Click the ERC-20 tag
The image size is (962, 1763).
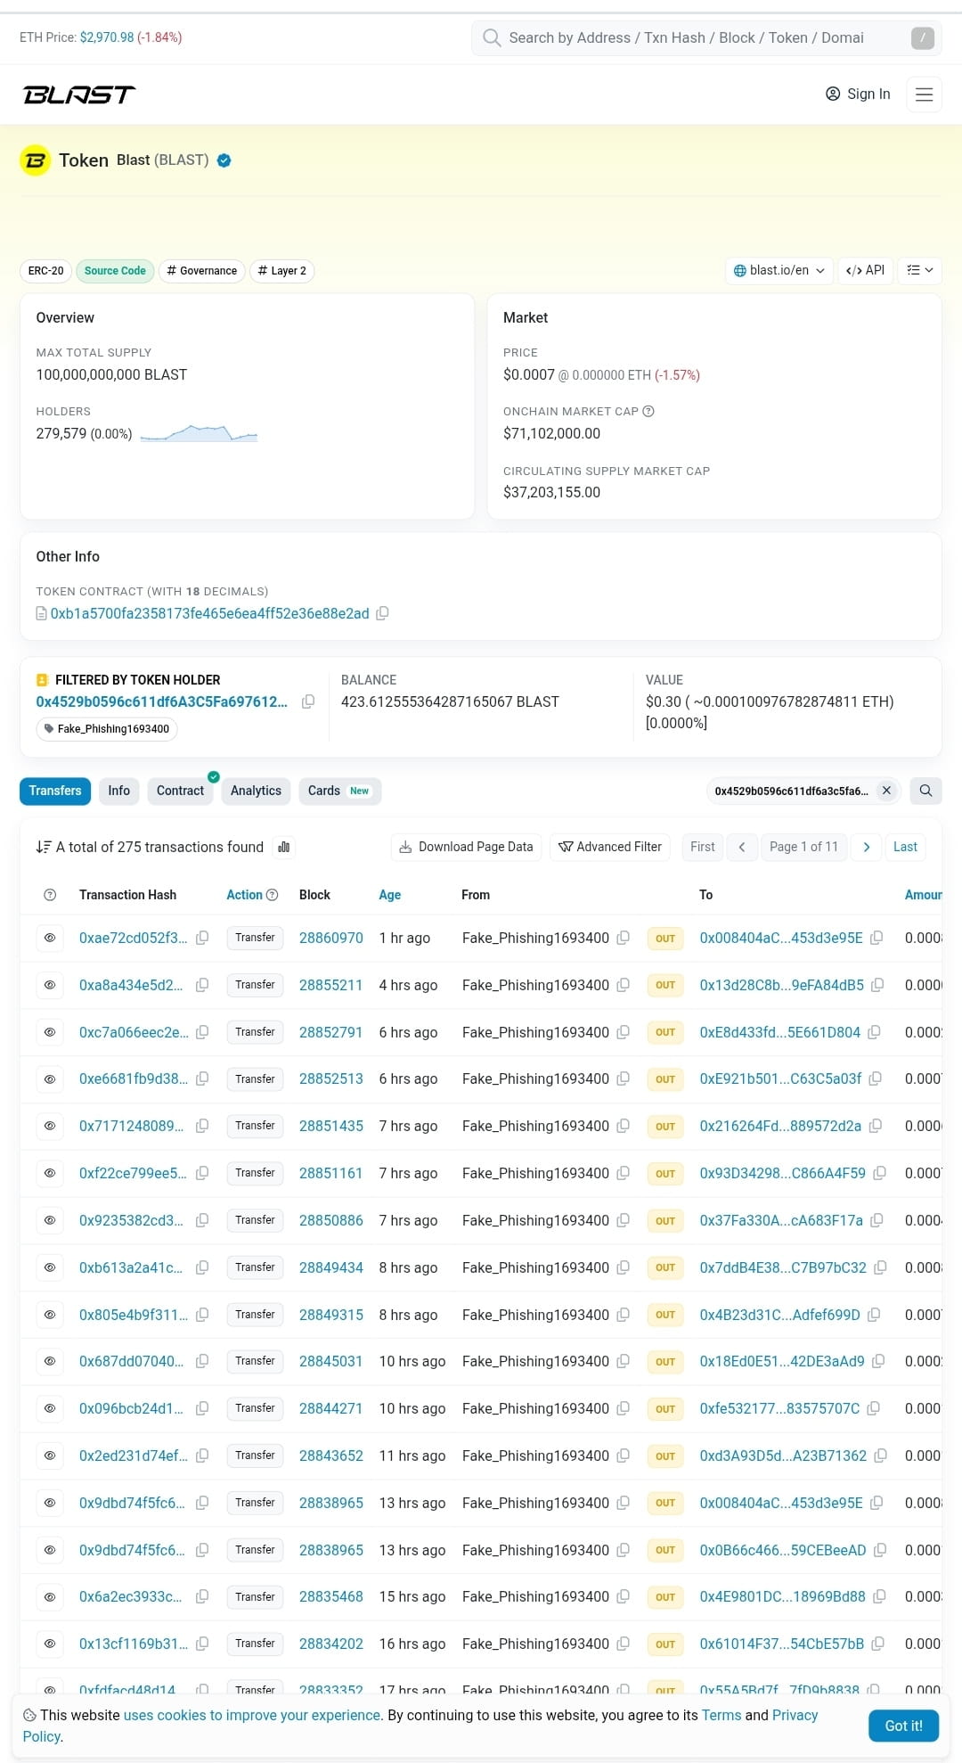point(45,271)
